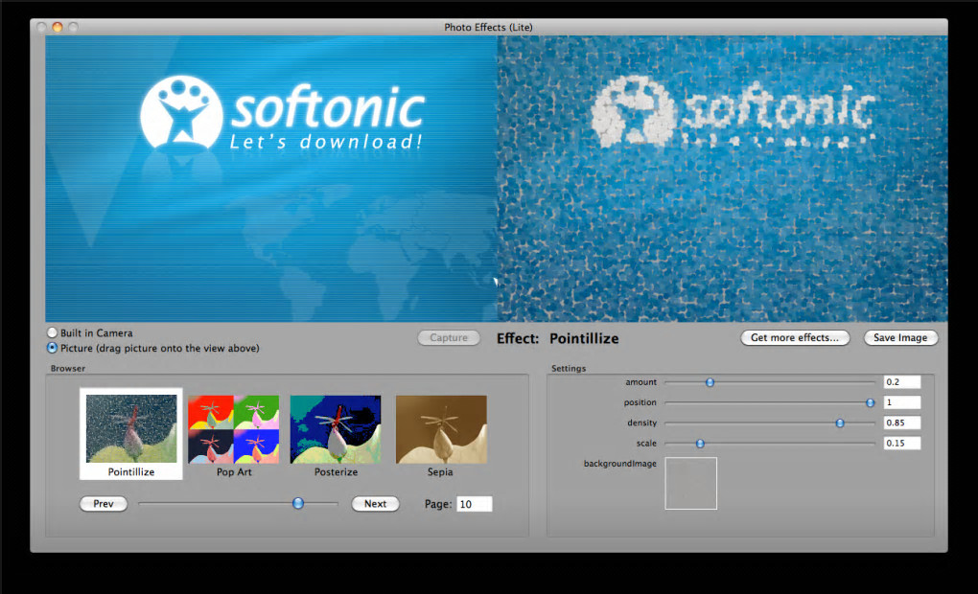Click the Sepia caption text

440,471
